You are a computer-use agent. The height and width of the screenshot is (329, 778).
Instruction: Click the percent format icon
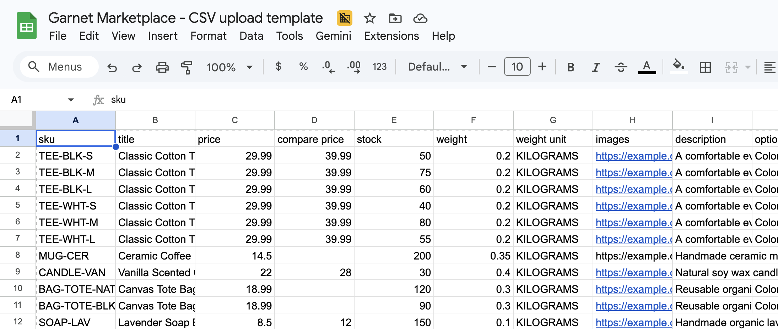[x=303, y=67]
